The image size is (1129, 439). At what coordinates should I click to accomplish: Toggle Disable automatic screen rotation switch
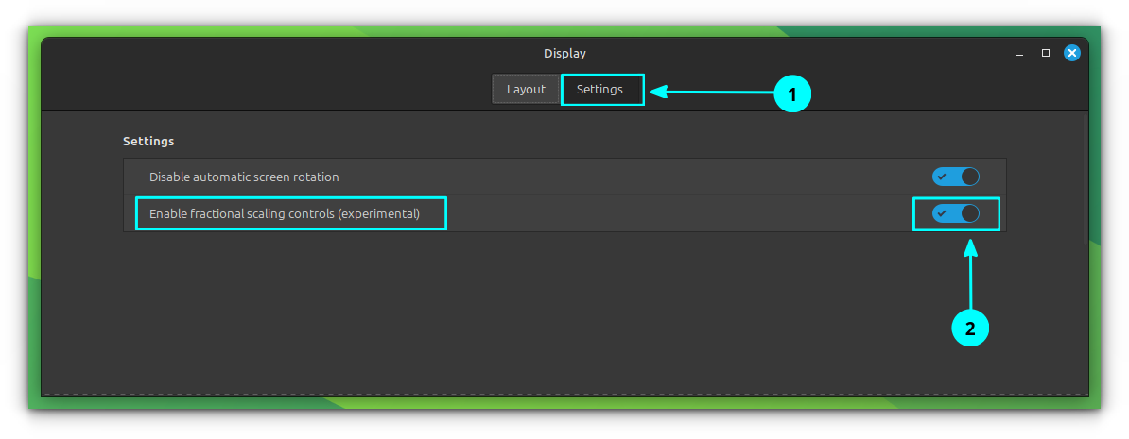click(x=955, y=177)
